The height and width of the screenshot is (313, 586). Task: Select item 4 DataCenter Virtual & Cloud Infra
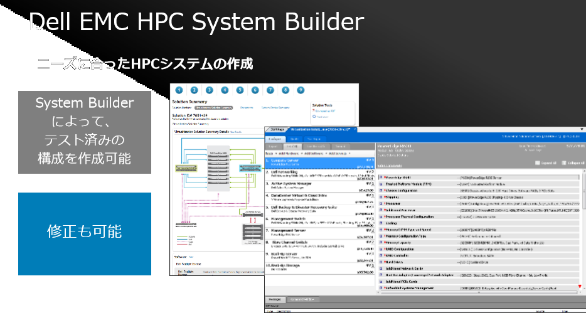319,198
